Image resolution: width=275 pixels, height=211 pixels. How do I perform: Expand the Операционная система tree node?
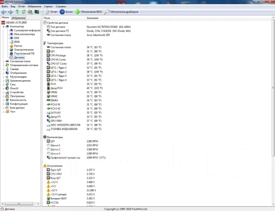(3, 65)
